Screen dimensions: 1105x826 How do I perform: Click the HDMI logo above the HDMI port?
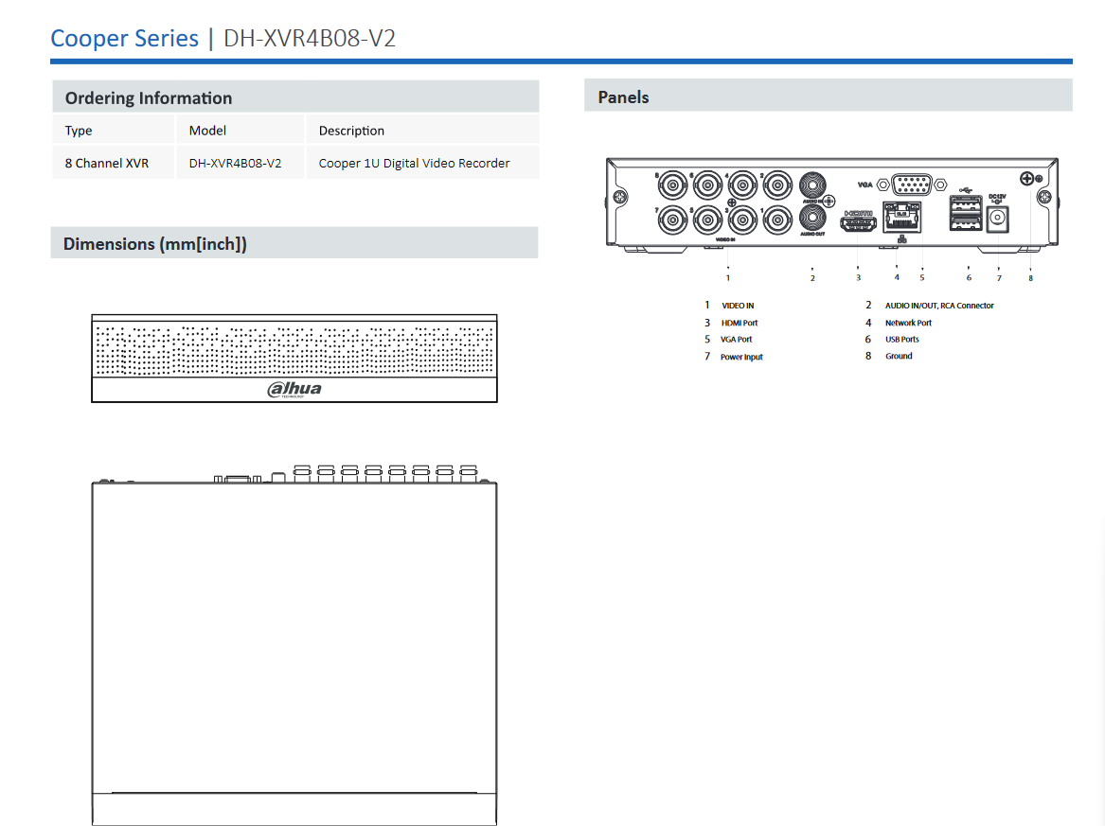click(859, 213)
